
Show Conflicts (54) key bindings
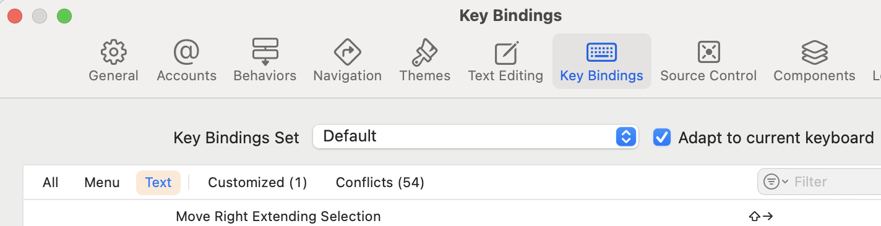380,182
